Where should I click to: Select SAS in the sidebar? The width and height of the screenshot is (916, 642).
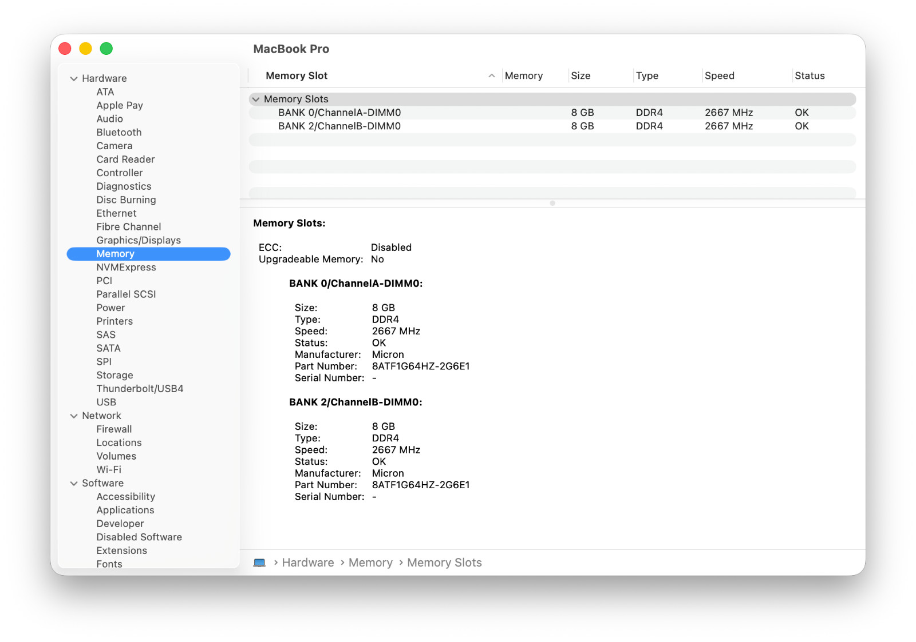[x=106, y=334]
